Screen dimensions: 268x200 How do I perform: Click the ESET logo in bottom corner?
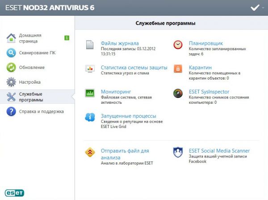(x=14, y=192)
